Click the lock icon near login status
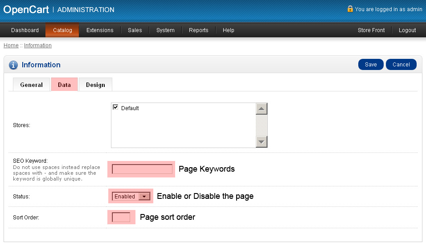426x247 pixels. pos(350,9)
